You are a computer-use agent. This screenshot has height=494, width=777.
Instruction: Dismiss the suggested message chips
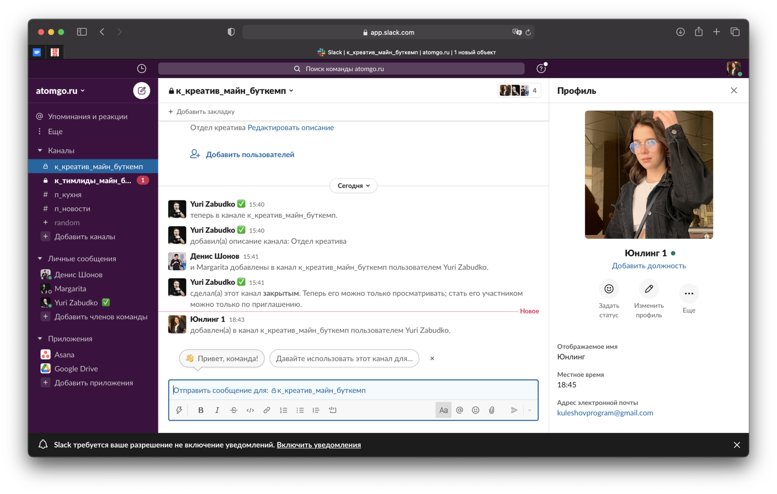click(x=432, y=358)
